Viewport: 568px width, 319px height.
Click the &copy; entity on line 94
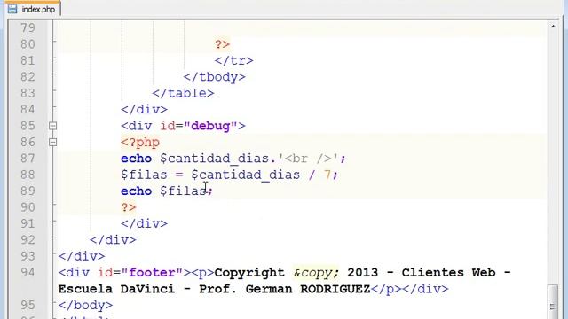point(316,273)
